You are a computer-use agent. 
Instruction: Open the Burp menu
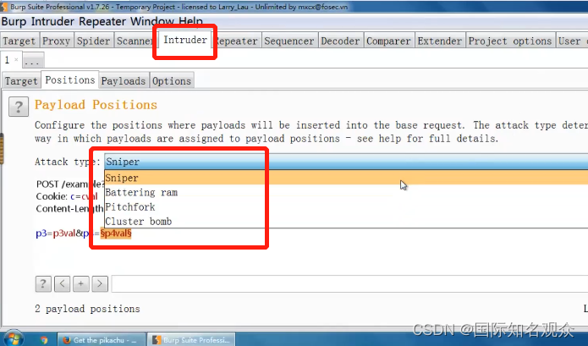(14, 21)
